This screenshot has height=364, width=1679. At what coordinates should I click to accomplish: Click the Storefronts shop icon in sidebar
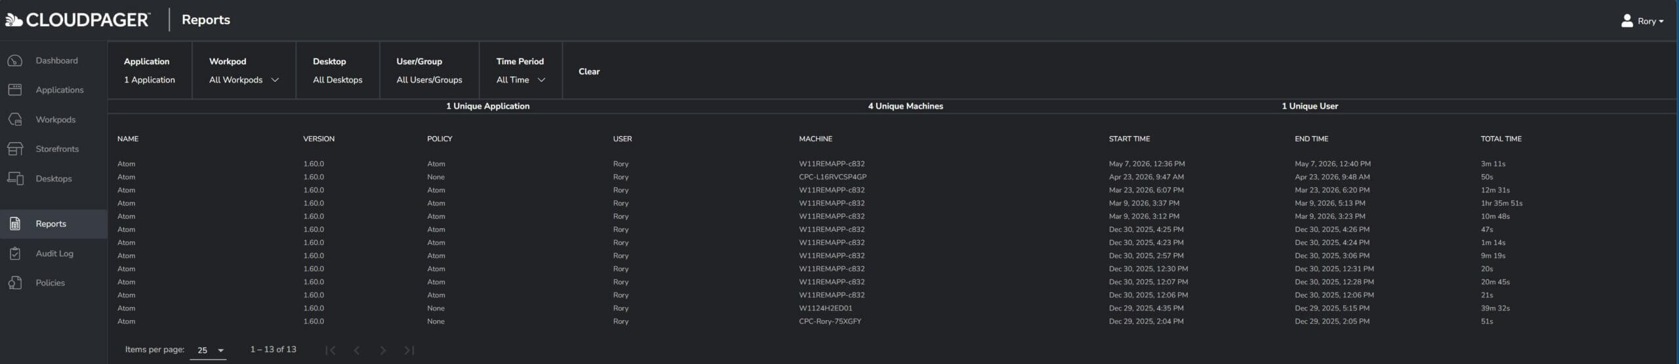[x=15, y=149]
